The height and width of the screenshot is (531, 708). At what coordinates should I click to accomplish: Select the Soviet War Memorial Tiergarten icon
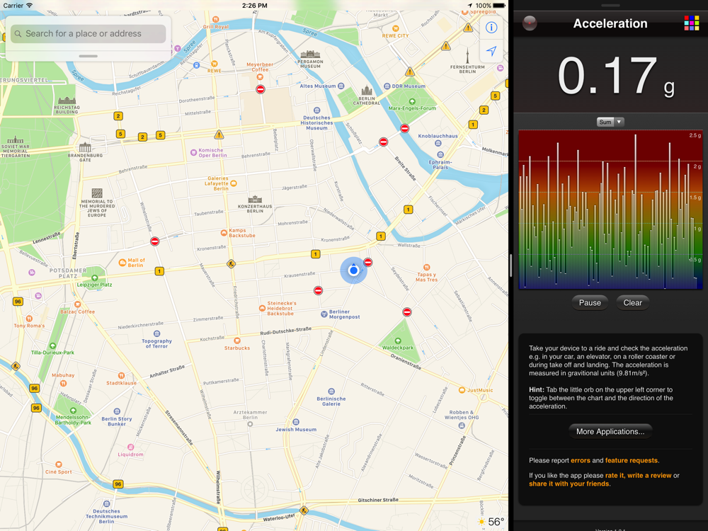pyautogui.click(x=16, y=139)
